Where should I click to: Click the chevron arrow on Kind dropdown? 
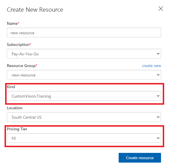[158, 96]
